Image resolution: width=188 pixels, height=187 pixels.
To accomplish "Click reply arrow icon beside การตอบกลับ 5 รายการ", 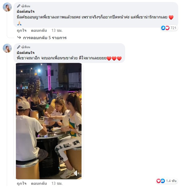I will click(x=19, y=38).
